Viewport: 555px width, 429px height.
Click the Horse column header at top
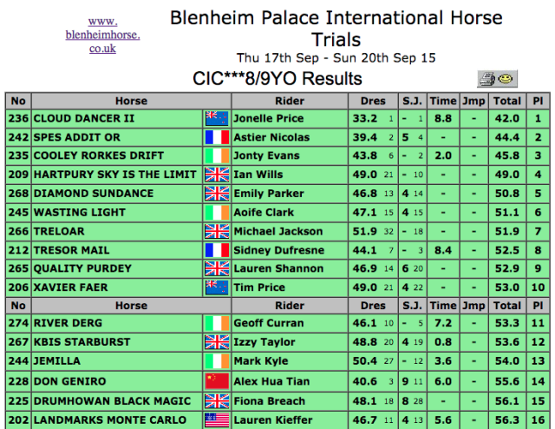point(131,101)
